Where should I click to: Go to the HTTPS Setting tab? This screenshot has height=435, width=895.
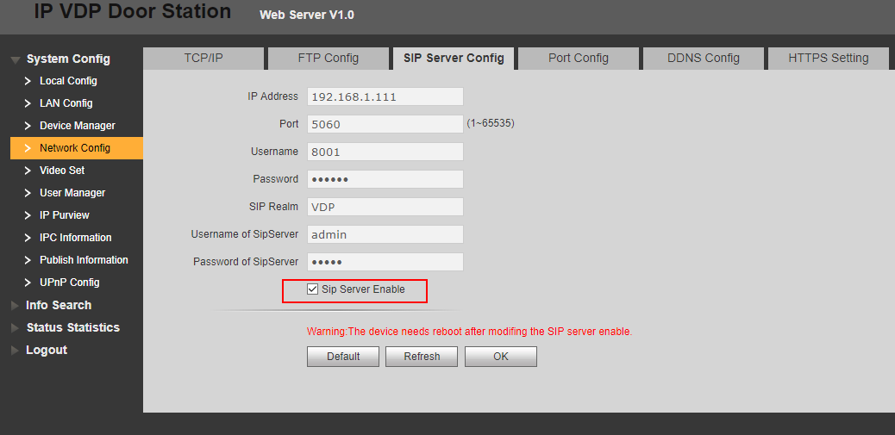click(828, 59)
